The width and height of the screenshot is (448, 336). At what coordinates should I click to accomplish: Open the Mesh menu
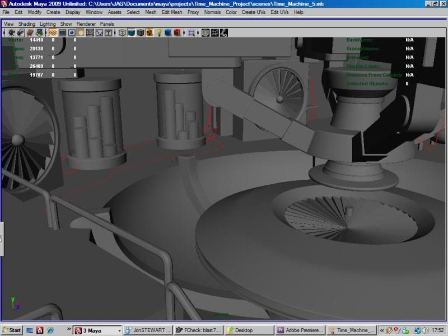(151, 12)
